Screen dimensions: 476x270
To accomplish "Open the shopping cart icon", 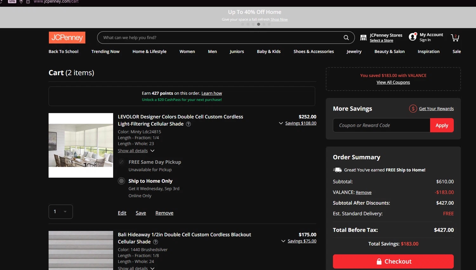I will (455, 38).
